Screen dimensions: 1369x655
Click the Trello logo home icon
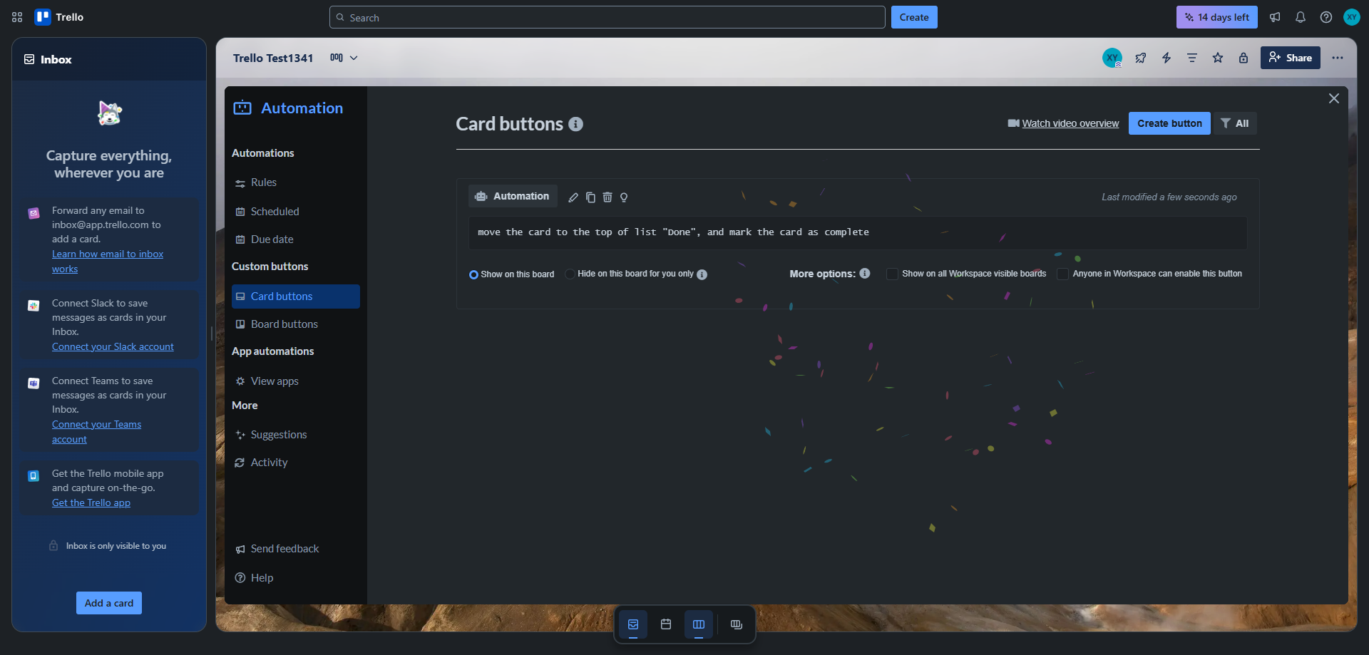pyautogui.click(x=43, y=17)
